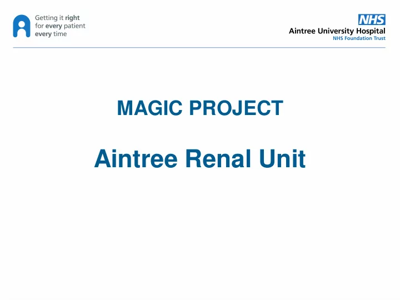This screenshot has width=400, height=300.
Task: Click the NHS logo badge
Action: click(372, 19)
